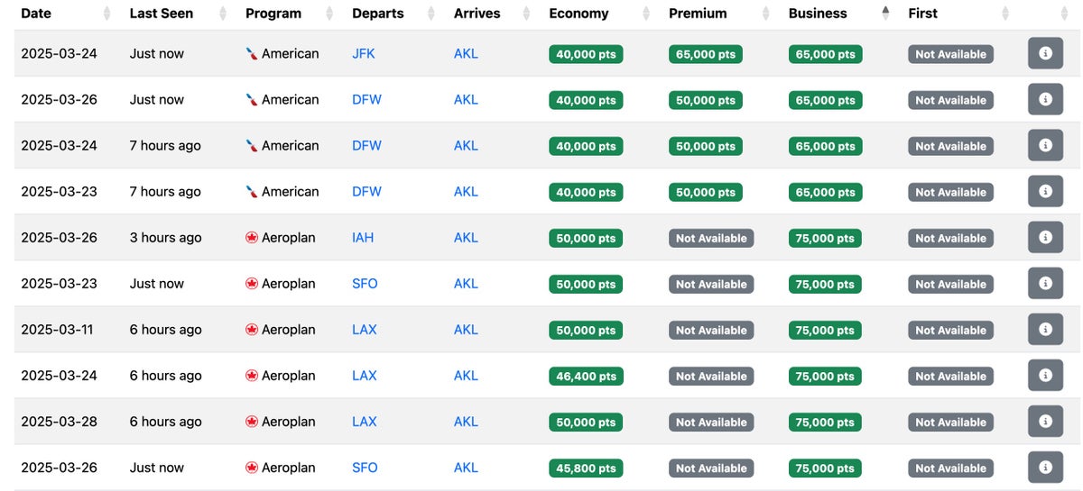
Task: Open info for the JFK to AKL flight
Action: (x=1045, y=53)
